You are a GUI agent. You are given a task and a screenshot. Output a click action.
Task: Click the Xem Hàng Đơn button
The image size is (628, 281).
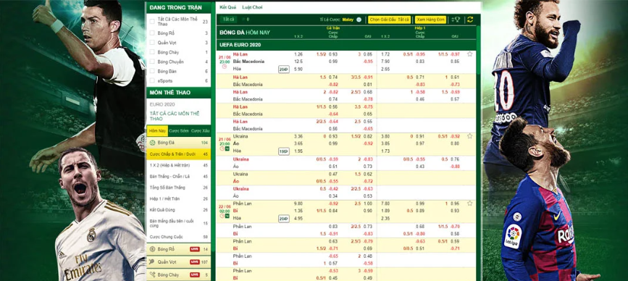(430, 20)
